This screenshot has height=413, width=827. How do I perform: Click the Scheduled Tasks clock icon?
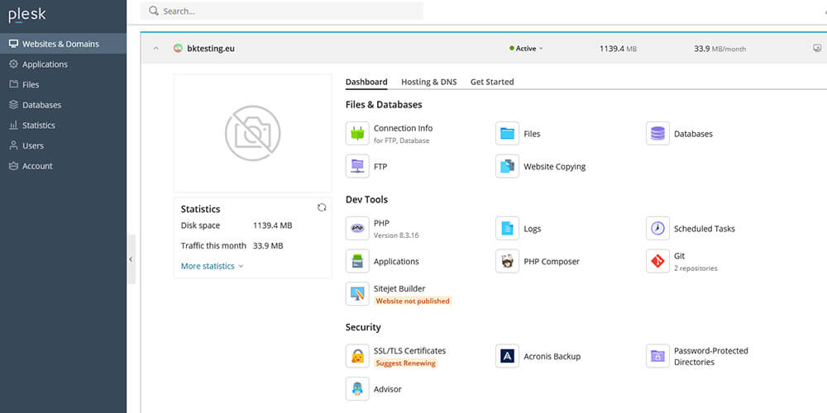point(657,229)
